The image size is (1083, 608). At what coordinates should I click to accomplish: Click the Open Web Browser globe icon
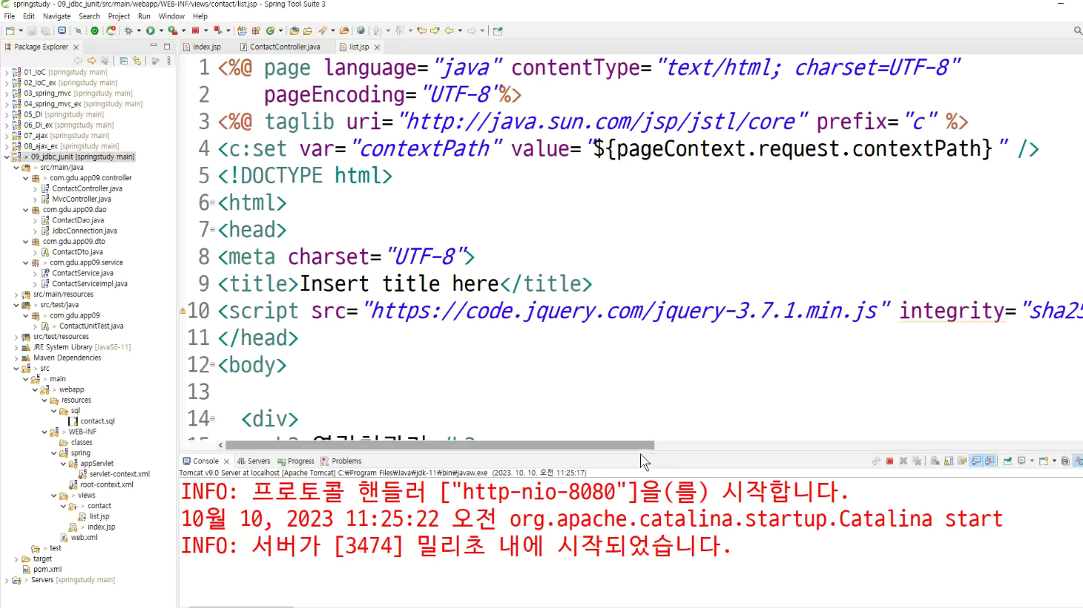pos(360,31)
